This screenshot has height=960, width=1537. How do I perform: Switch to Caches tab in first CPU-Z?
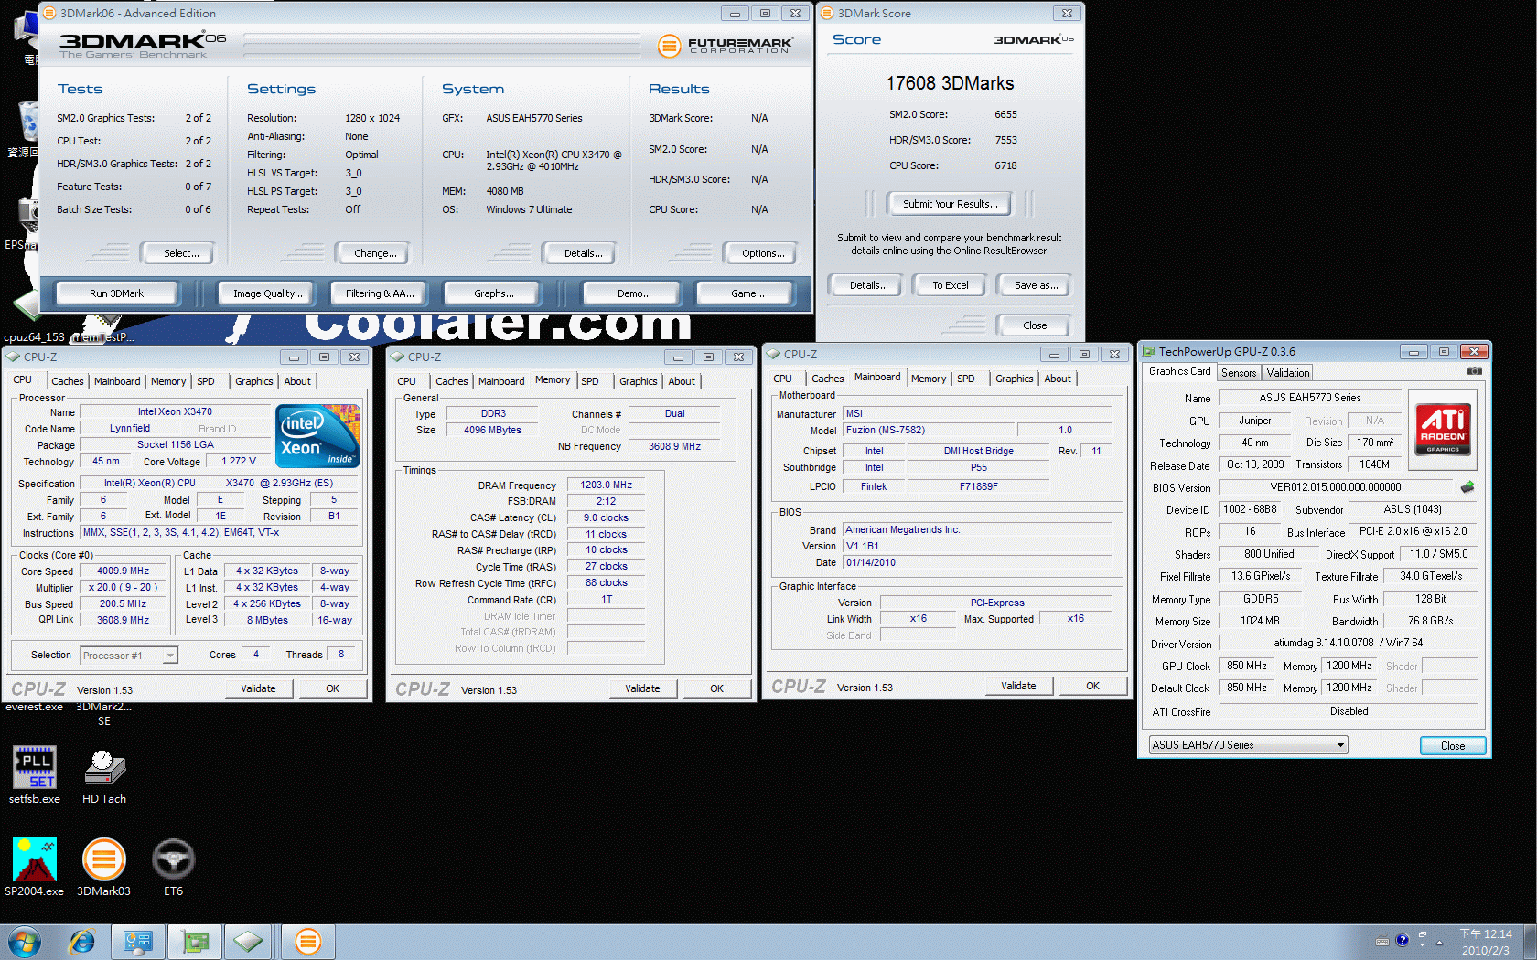click(x=67, y=381)
